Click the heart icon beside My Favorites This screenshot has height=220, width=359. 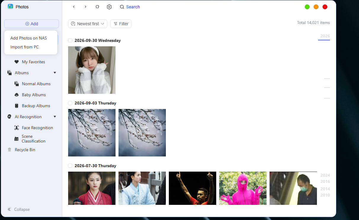click(x=17, y=62)
